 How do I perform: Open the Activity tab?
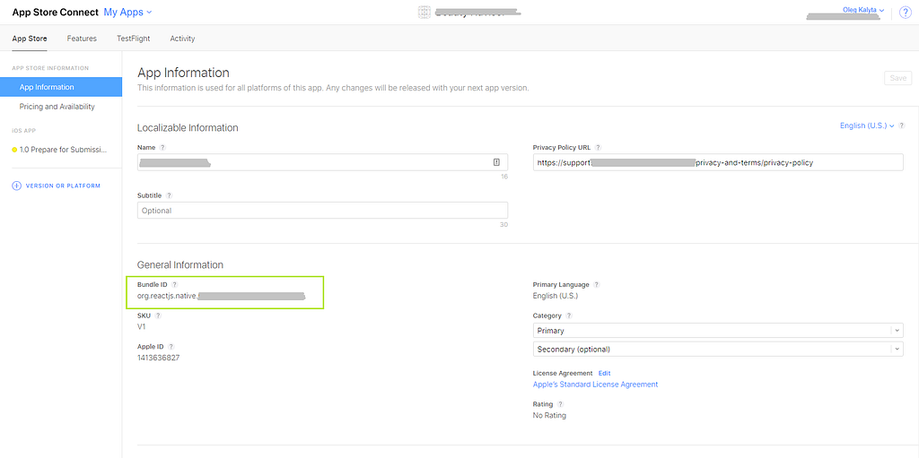(182, 39)
